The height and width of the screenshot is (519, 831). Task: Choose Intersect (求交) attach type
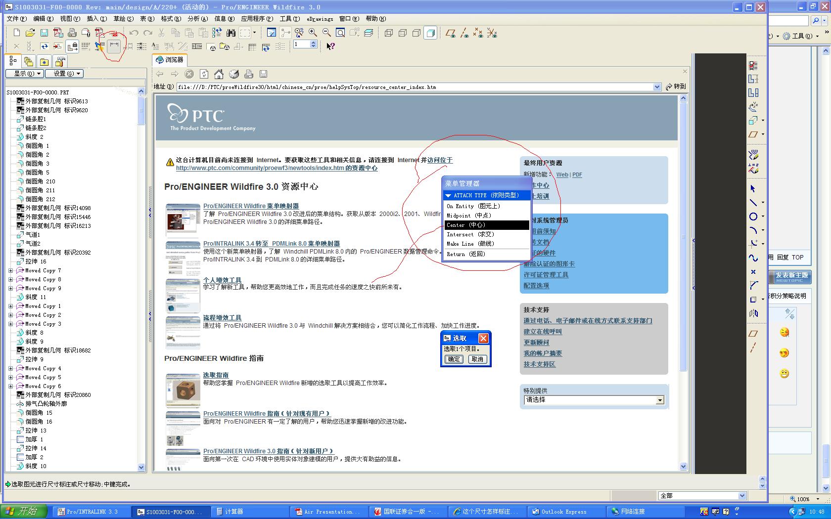point(486,234)
